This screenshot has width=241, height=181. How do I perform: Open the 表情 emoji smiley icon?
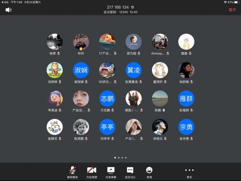click(x=149, y=170)
